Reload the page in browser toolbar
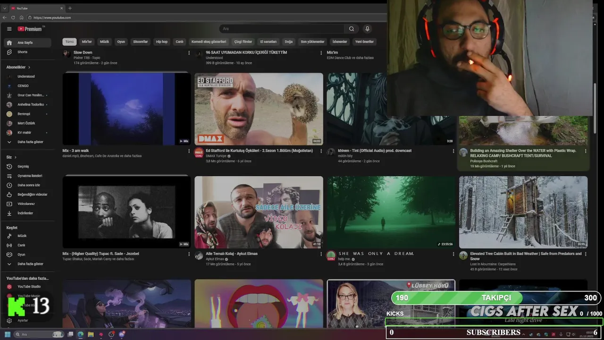Viewport: 604px width, 340px height. [13, 17]
